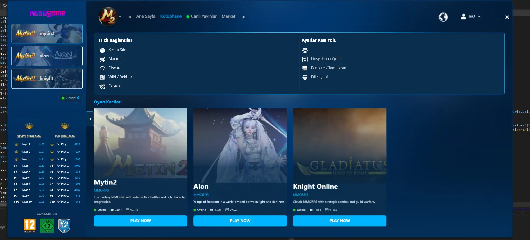This screenshot has height=240, width=530.
Task: Go to the Market tab in navigation
Action: tap(228, 16)
